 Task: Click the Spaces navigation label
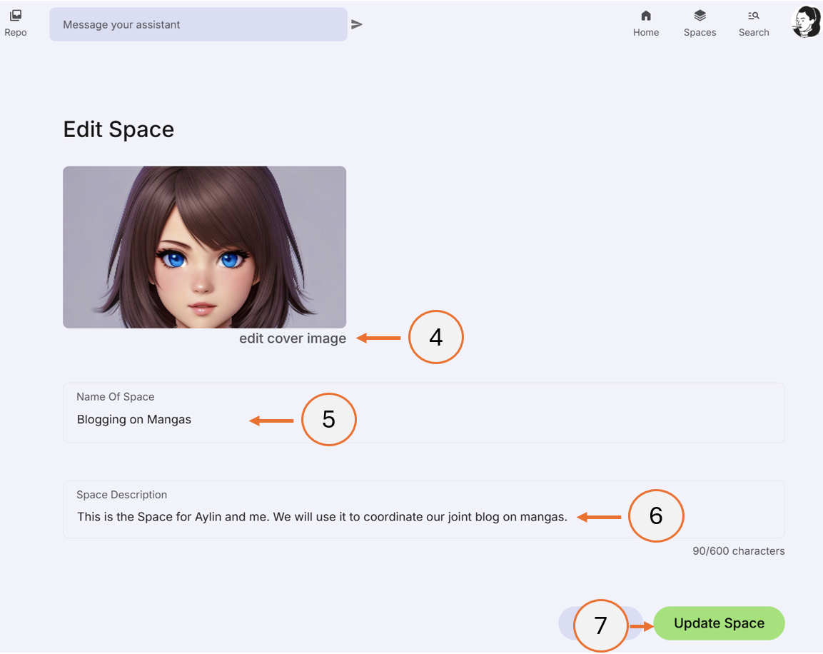[700, 32]
